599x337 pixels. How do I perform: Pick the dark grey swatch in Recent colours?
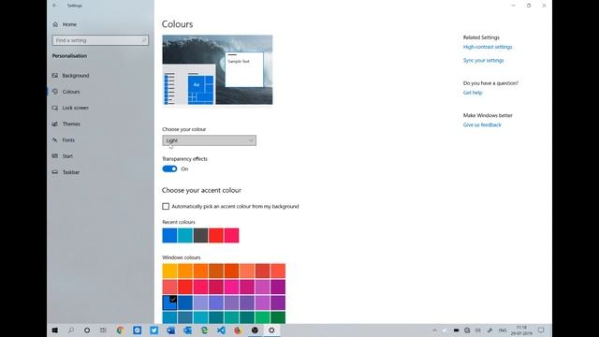coord(200,235)
